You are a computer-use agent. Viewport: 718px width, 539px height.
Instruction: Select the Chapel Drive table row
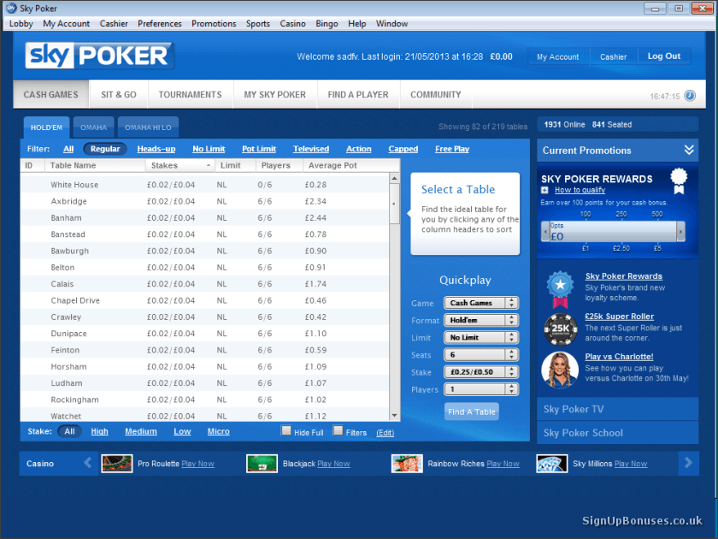(x=204, y=300)
